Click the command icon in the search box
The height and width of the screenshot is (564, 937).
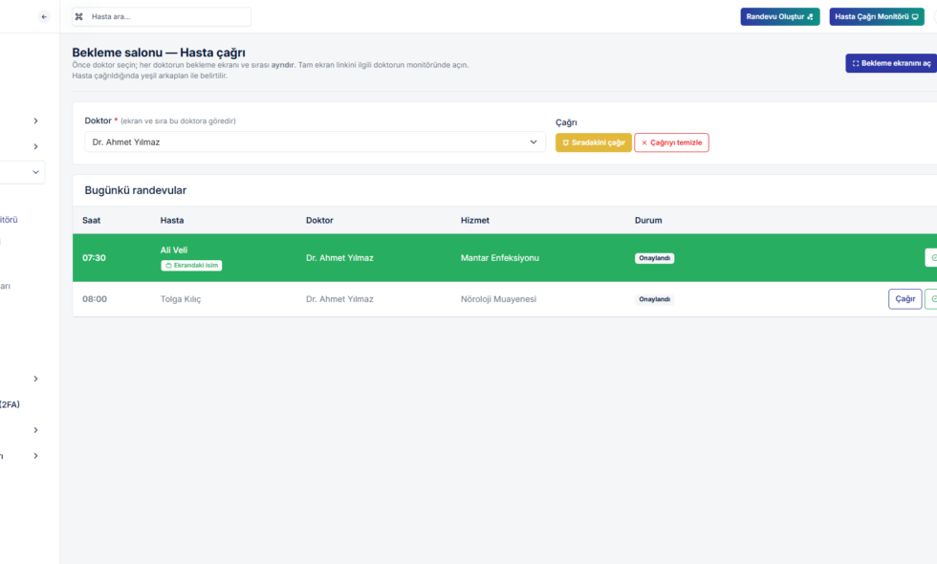pos(79,17)
